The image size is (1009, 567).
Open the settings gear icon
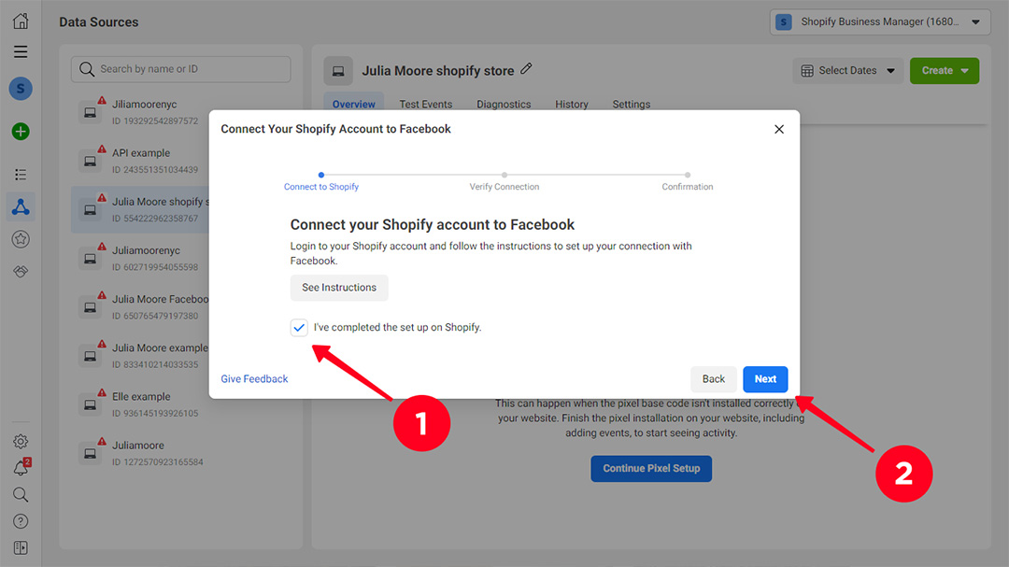[21, 441]
